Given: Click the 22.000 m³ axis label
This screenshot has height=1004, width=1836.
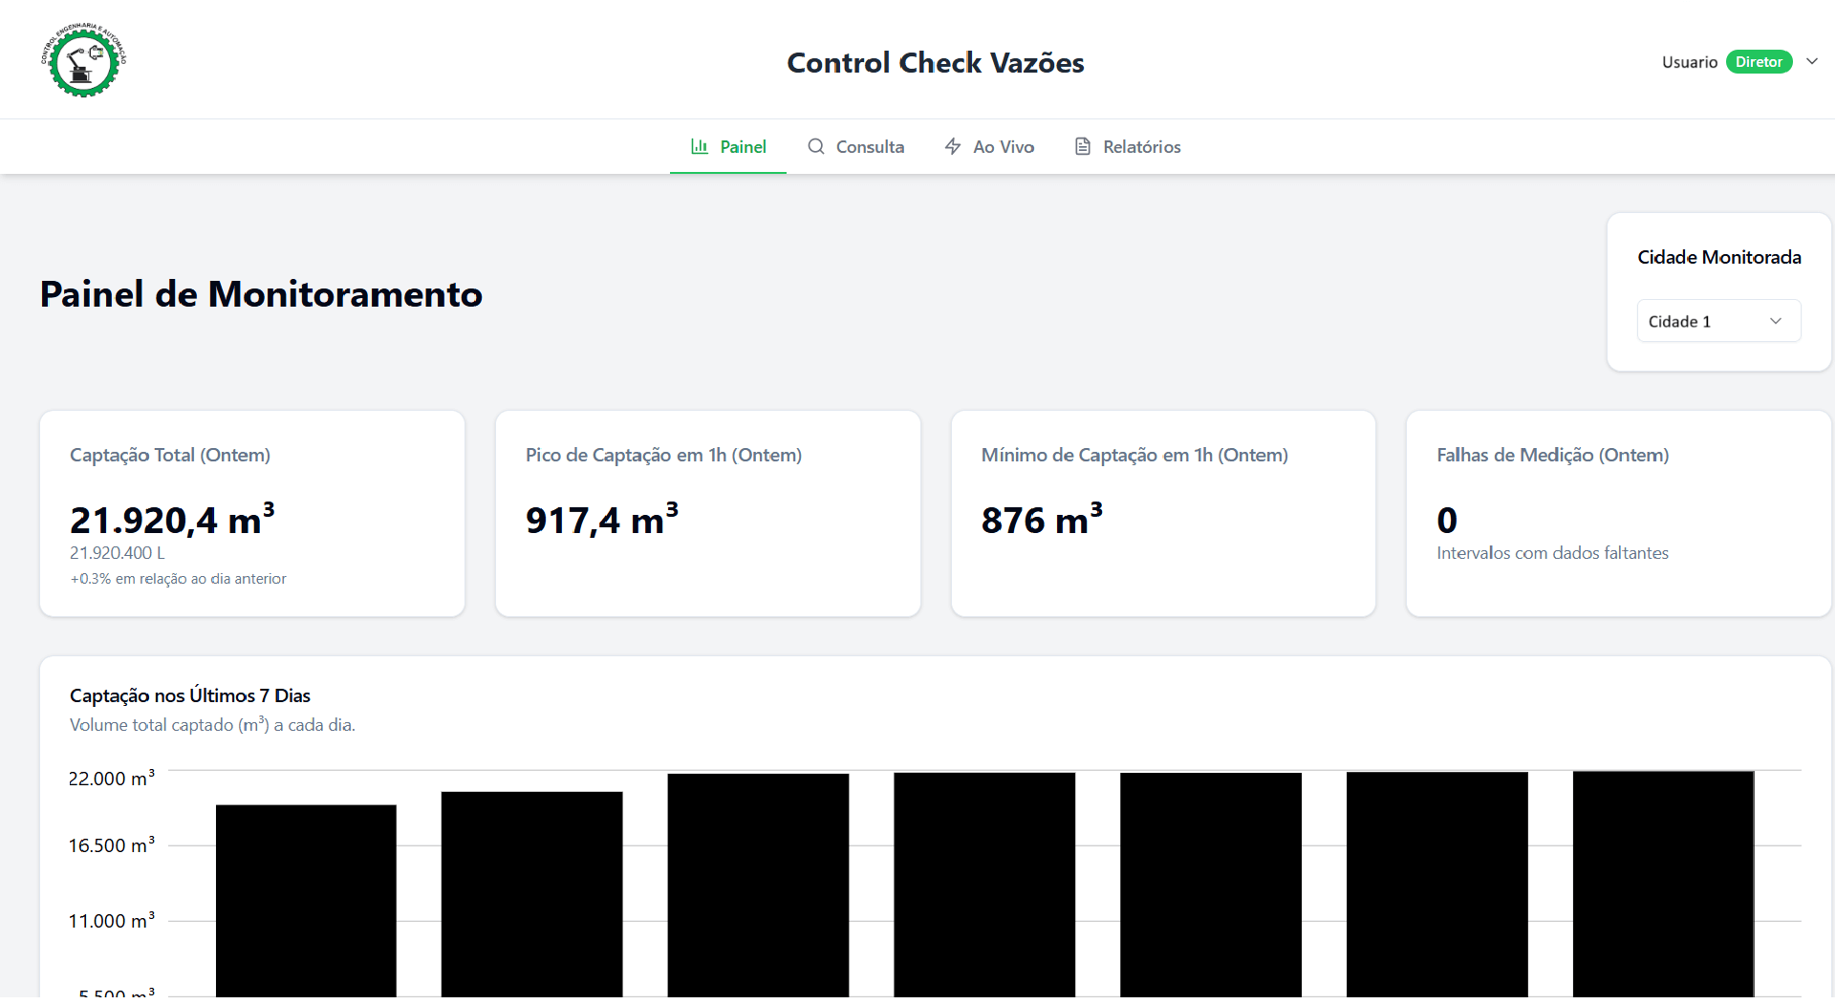Looking at the screenshot, I should [x=112, y=779].
